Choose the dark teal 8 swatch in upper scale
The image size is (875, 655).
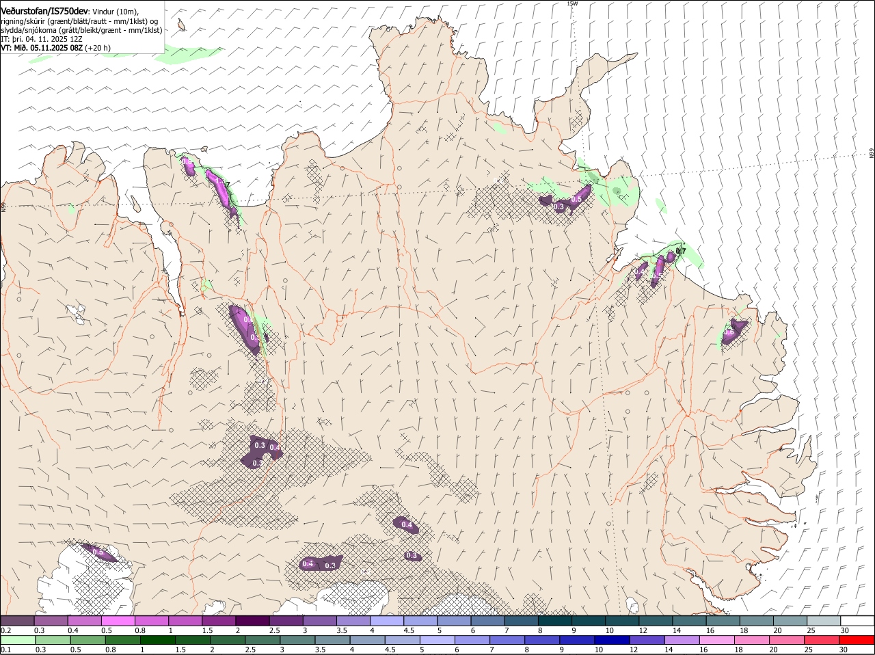coord(556,621)
